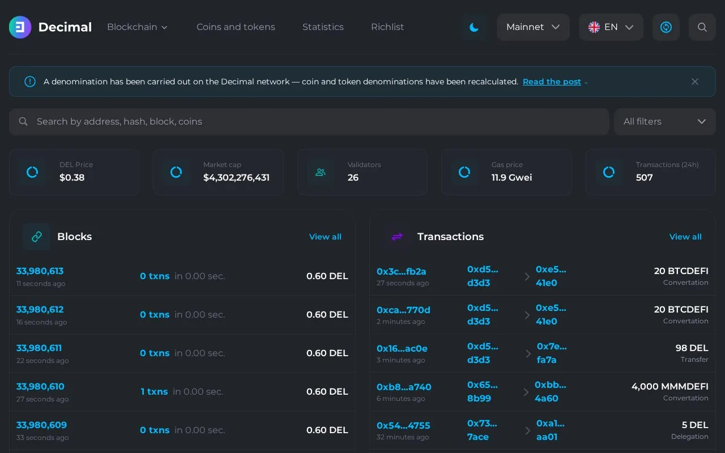Click the Blocks chain-link icon
This screenshot has height=453, width=725.
[x=37, y=237]
